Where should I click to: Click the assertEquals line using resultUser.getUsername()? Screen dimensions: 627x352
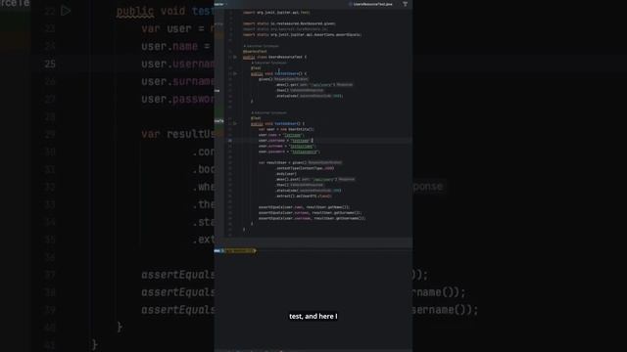click(x=312, y=219)
